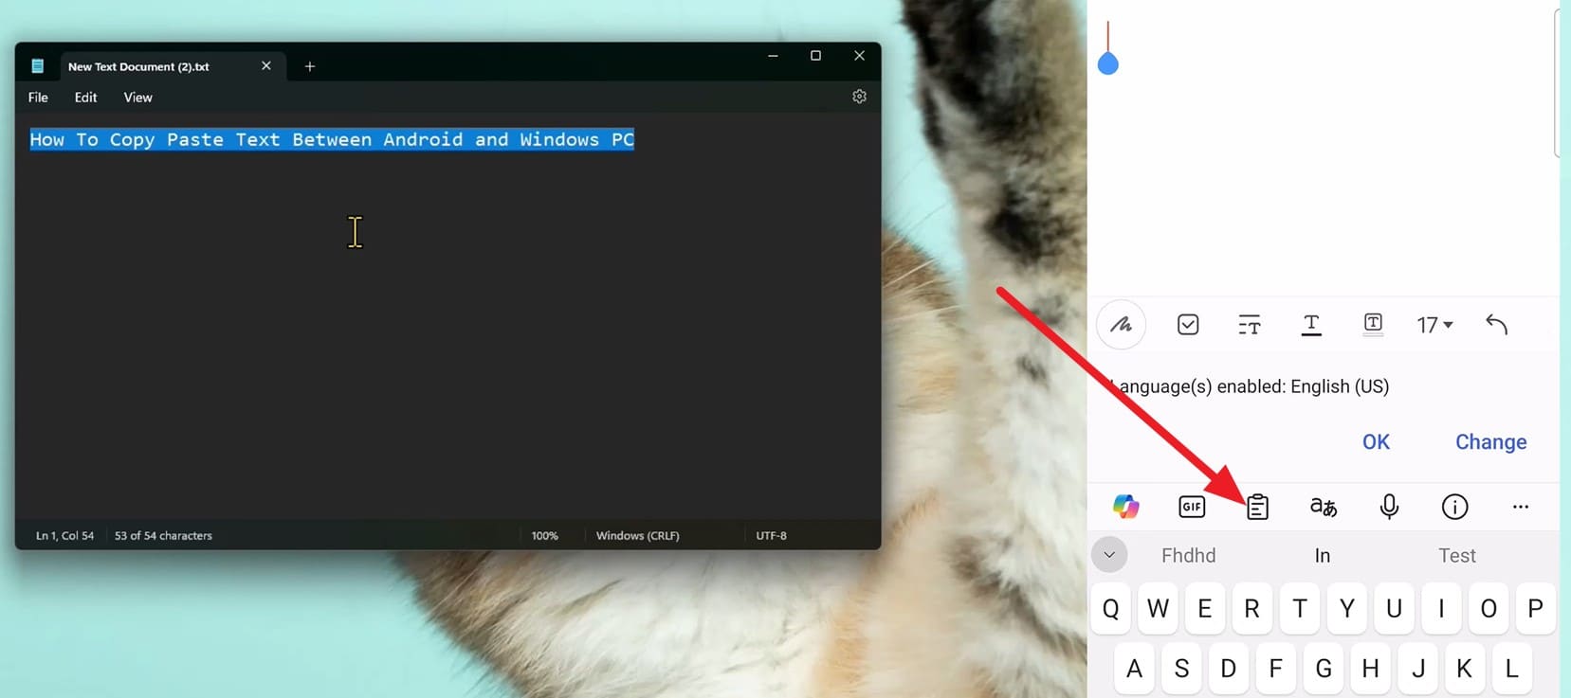The image size is (1571, 698).
Task: Choose the suggestion word In
Action: pos(1323,556)
